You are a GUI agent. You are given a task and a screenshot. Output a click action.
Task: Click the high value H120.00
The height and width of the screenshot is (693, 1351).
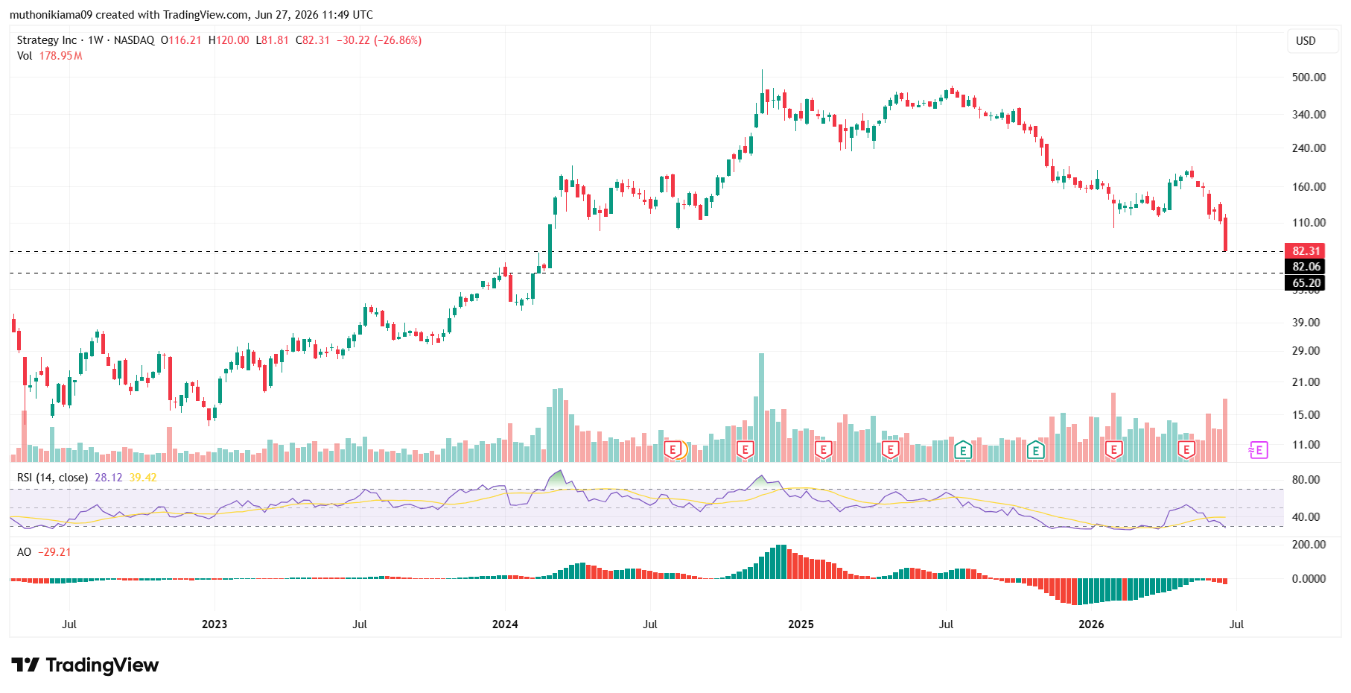(x=229, y=40)
